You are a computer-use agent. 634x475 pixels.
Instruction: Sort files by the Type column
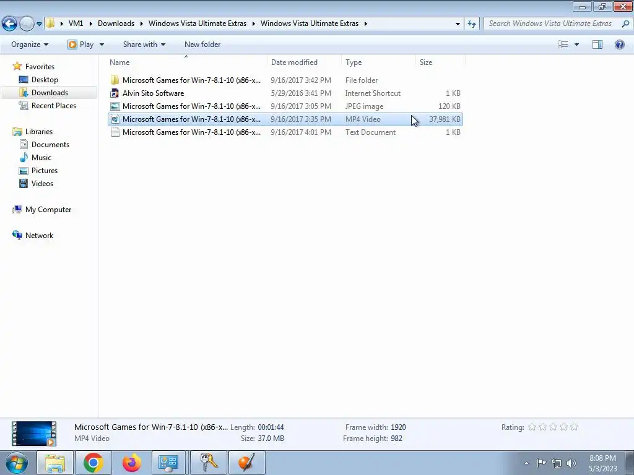click(x=378, y=62)
